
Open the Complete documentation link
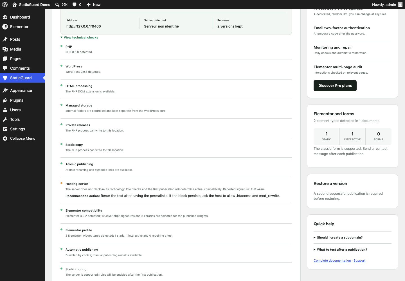(332, 260)
